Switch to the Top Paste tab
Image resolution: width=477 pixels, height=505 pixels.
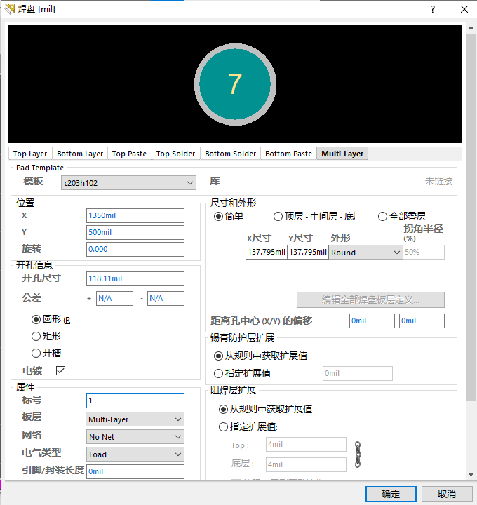click(129, 154)
